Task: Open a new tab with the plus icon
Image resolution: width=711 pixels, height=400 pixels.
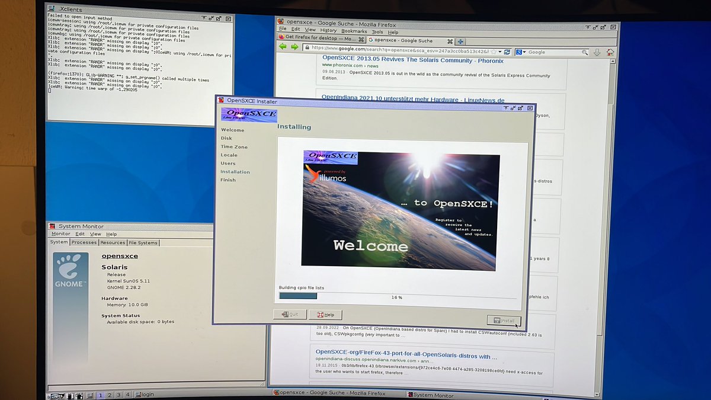Action: [460, 41]
